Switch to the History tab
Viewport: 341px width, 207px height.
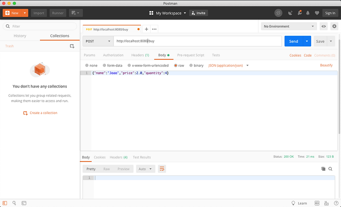click(20, 36)
